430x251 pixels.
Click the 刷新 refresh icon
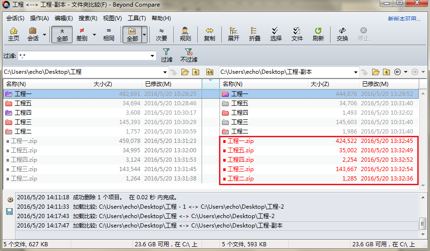318,34
